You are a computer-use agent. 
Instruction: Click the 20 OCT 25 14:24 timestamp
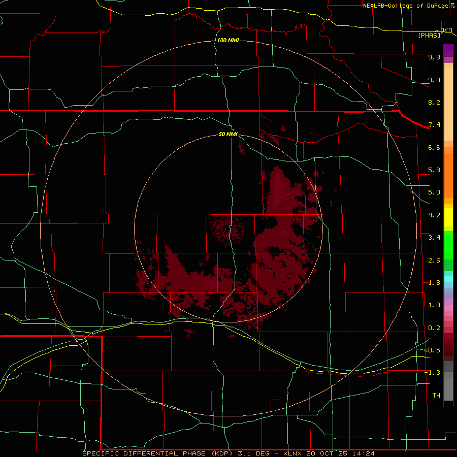pos(340,453)
